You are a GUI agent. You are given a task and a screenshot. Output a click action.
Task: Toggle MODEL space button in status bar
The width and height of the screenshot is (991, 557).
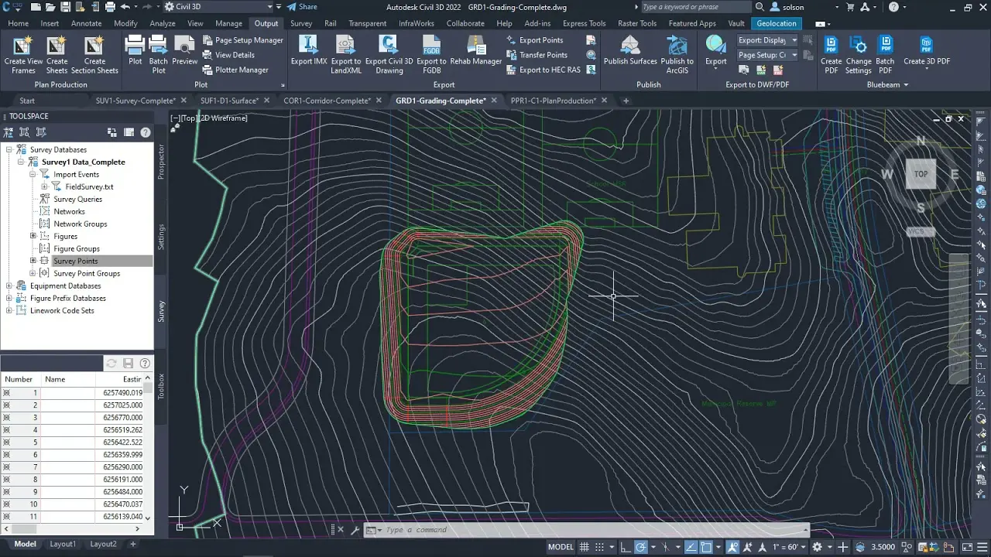(x=561, y=547)
